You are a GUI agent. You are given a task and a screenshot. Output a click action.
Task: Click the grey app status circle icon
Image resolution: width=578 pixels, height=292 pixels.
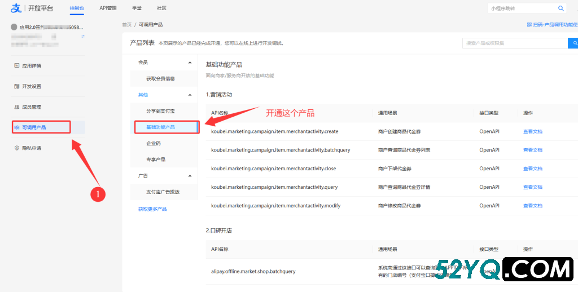tap(14, 27)
